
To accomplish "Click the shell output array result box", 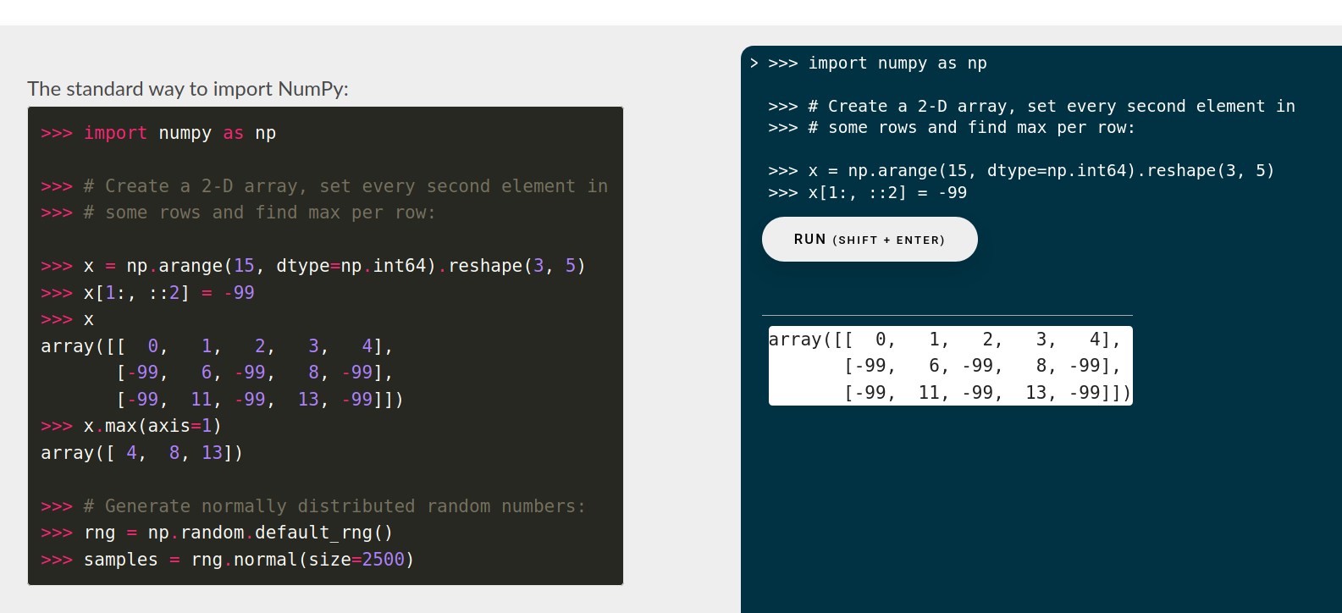I will (x=950, y=366).
